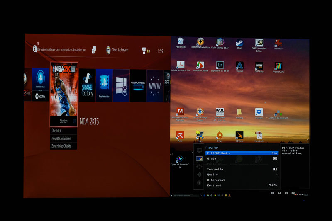Launch Titanfall desktop shortcut

239,67
